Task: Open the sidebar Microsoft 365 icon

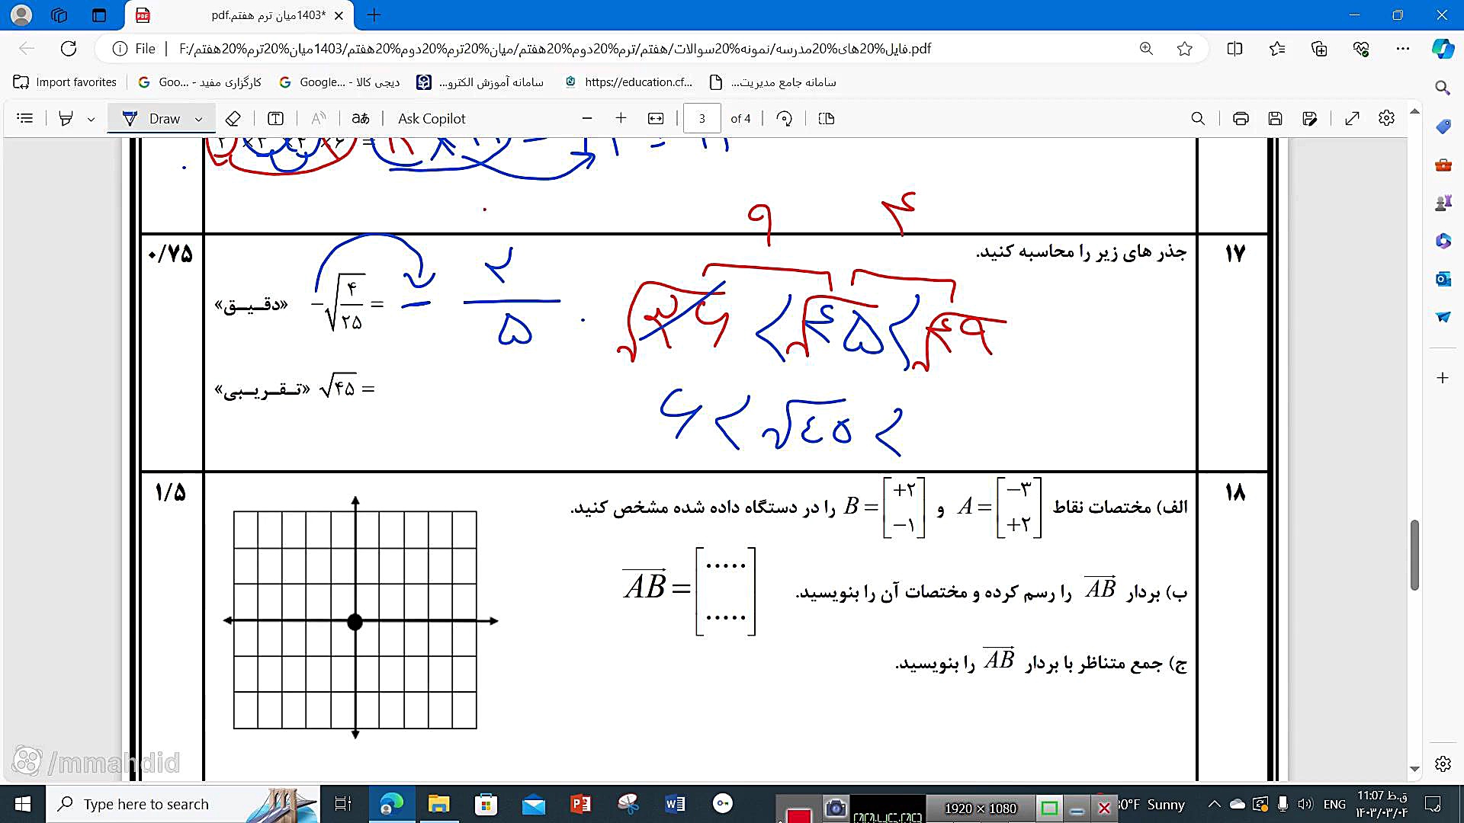Action: tap(1443, 241)
